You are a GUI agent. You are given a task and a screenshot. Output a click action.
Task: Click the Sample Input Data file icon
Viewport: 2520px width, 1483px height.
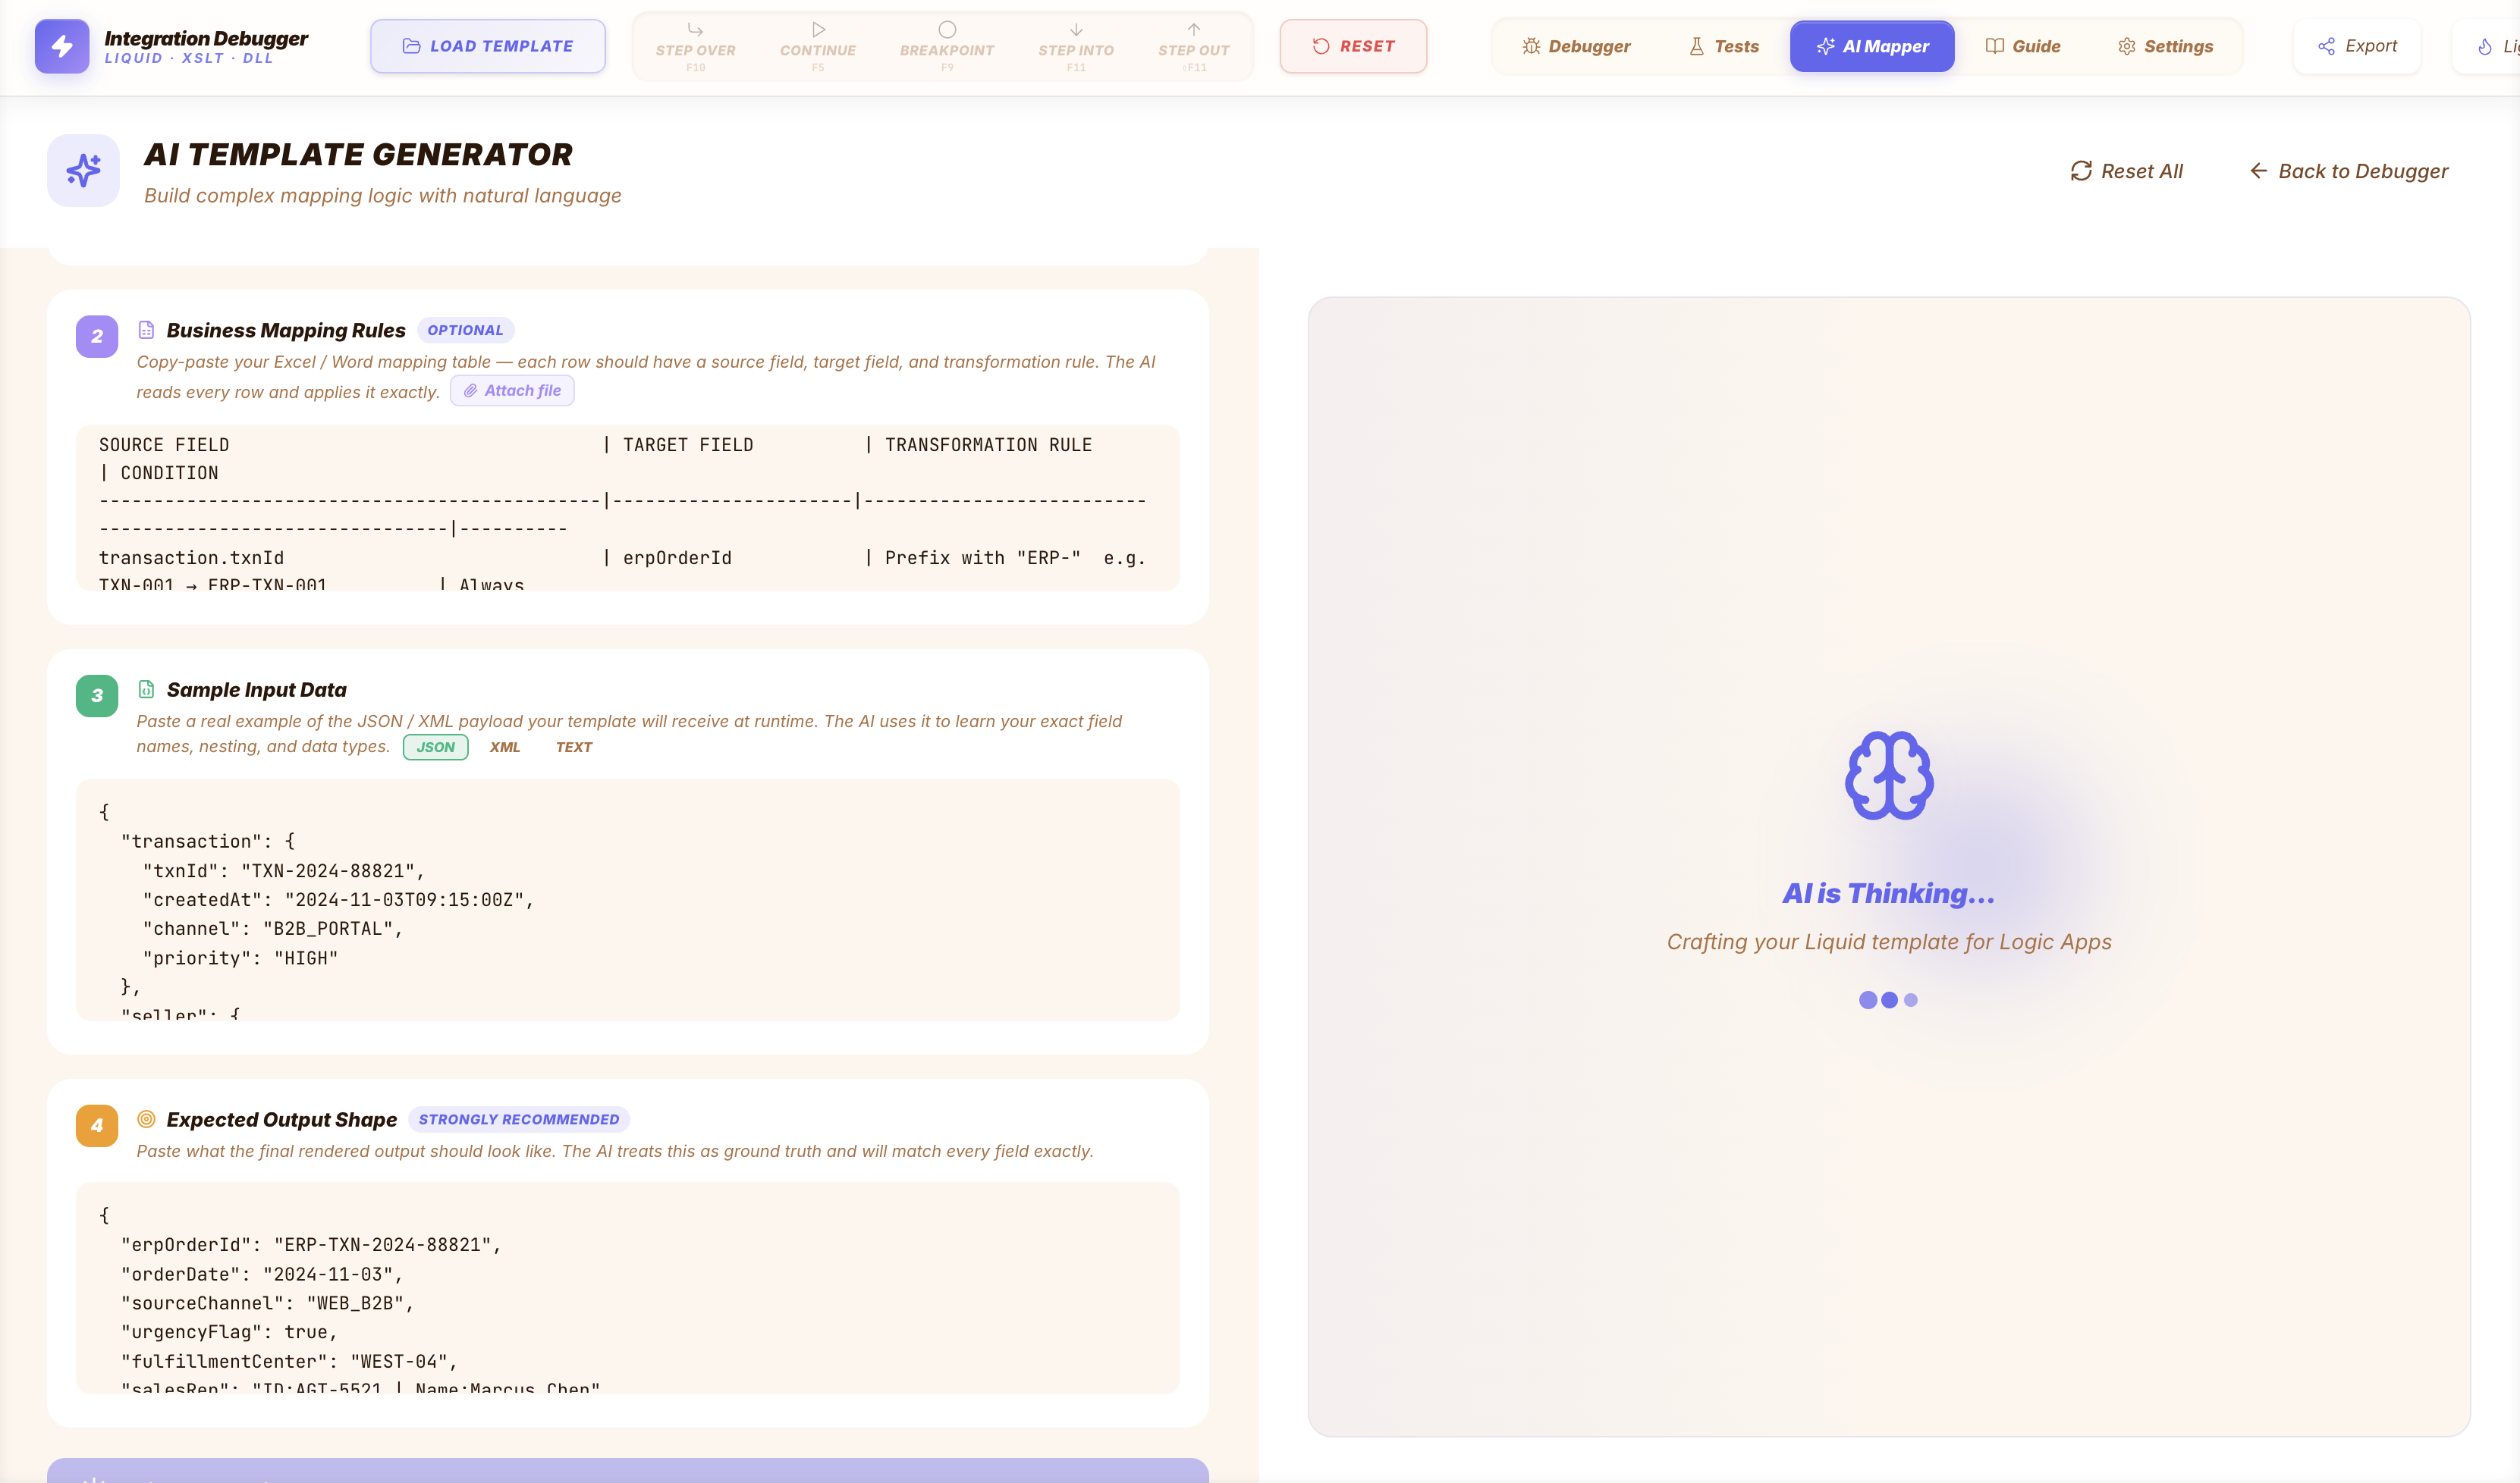146,689
